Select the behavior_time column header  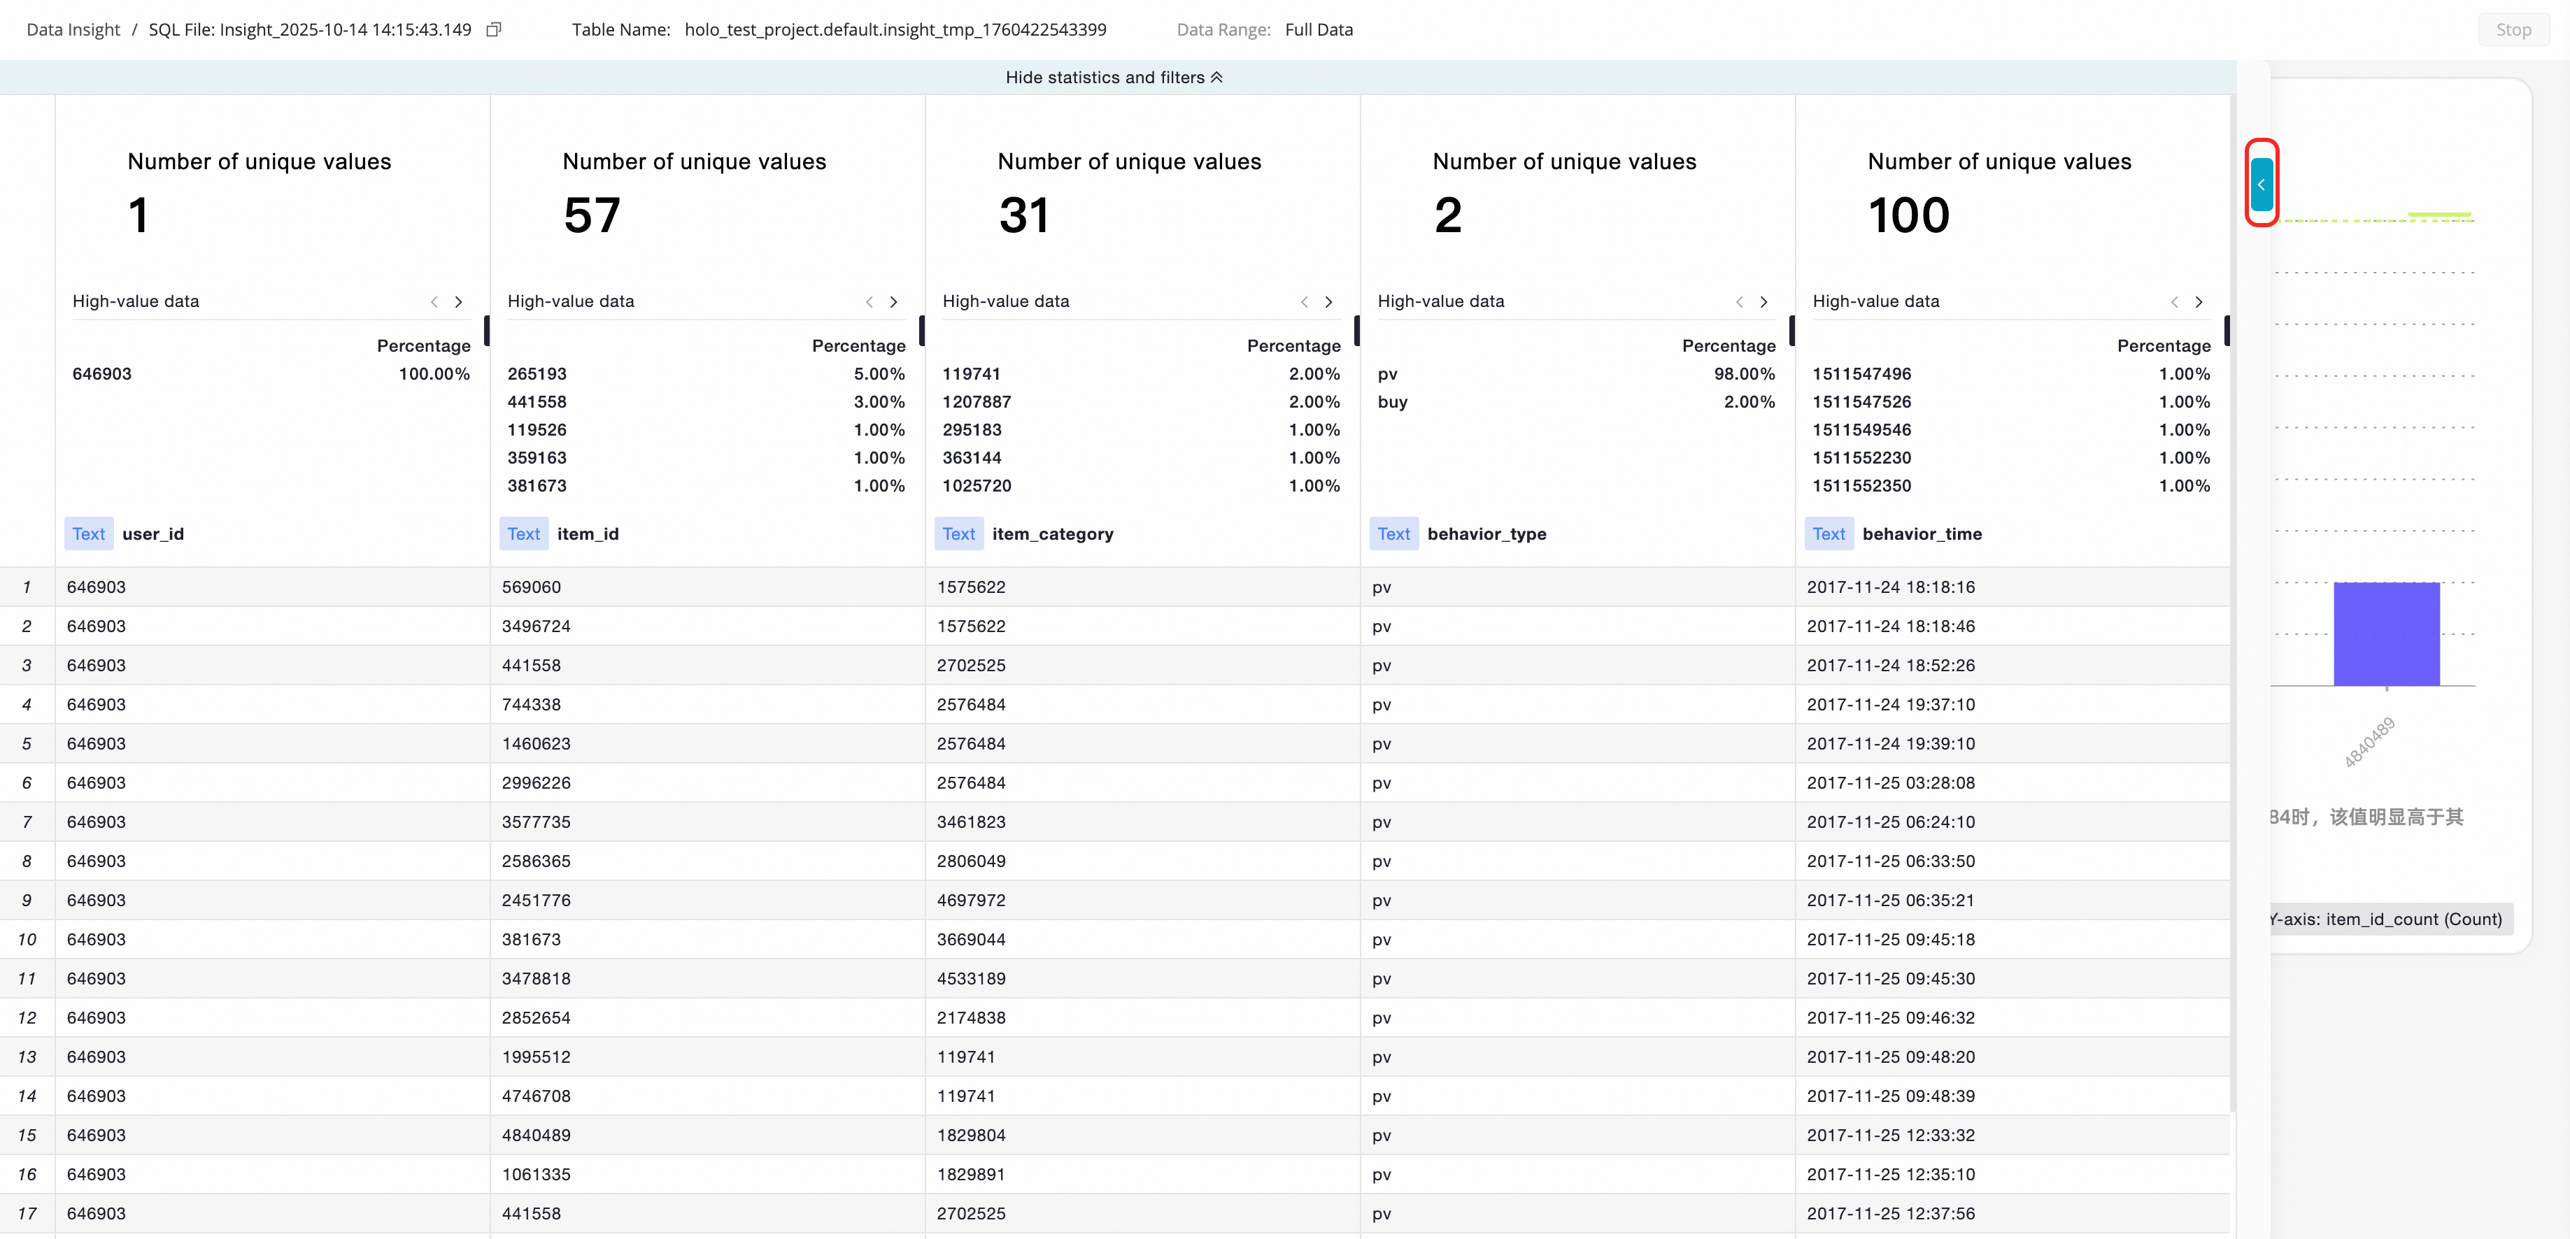pyautogui.click(x=1922, y=533)
